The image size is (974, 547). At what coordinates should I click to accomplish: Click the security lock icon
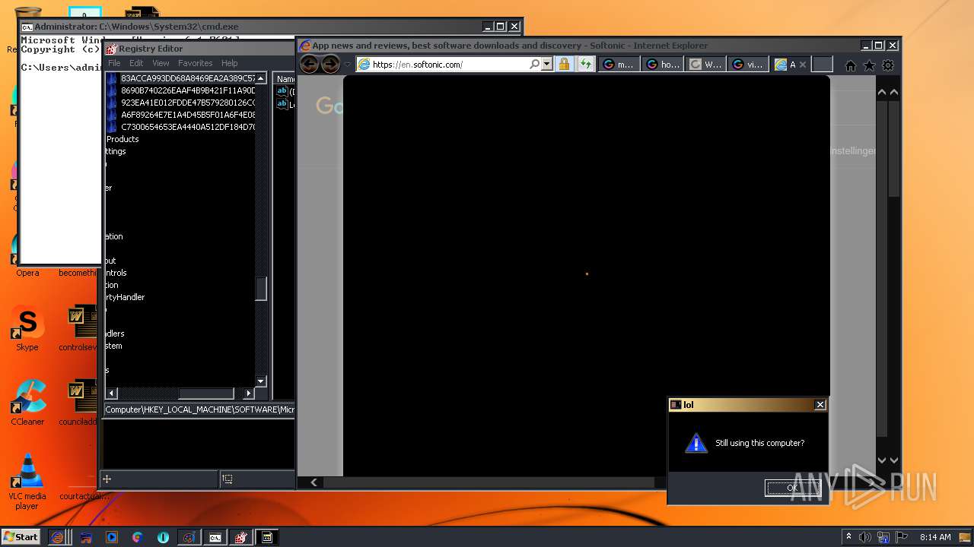(564, 65)
